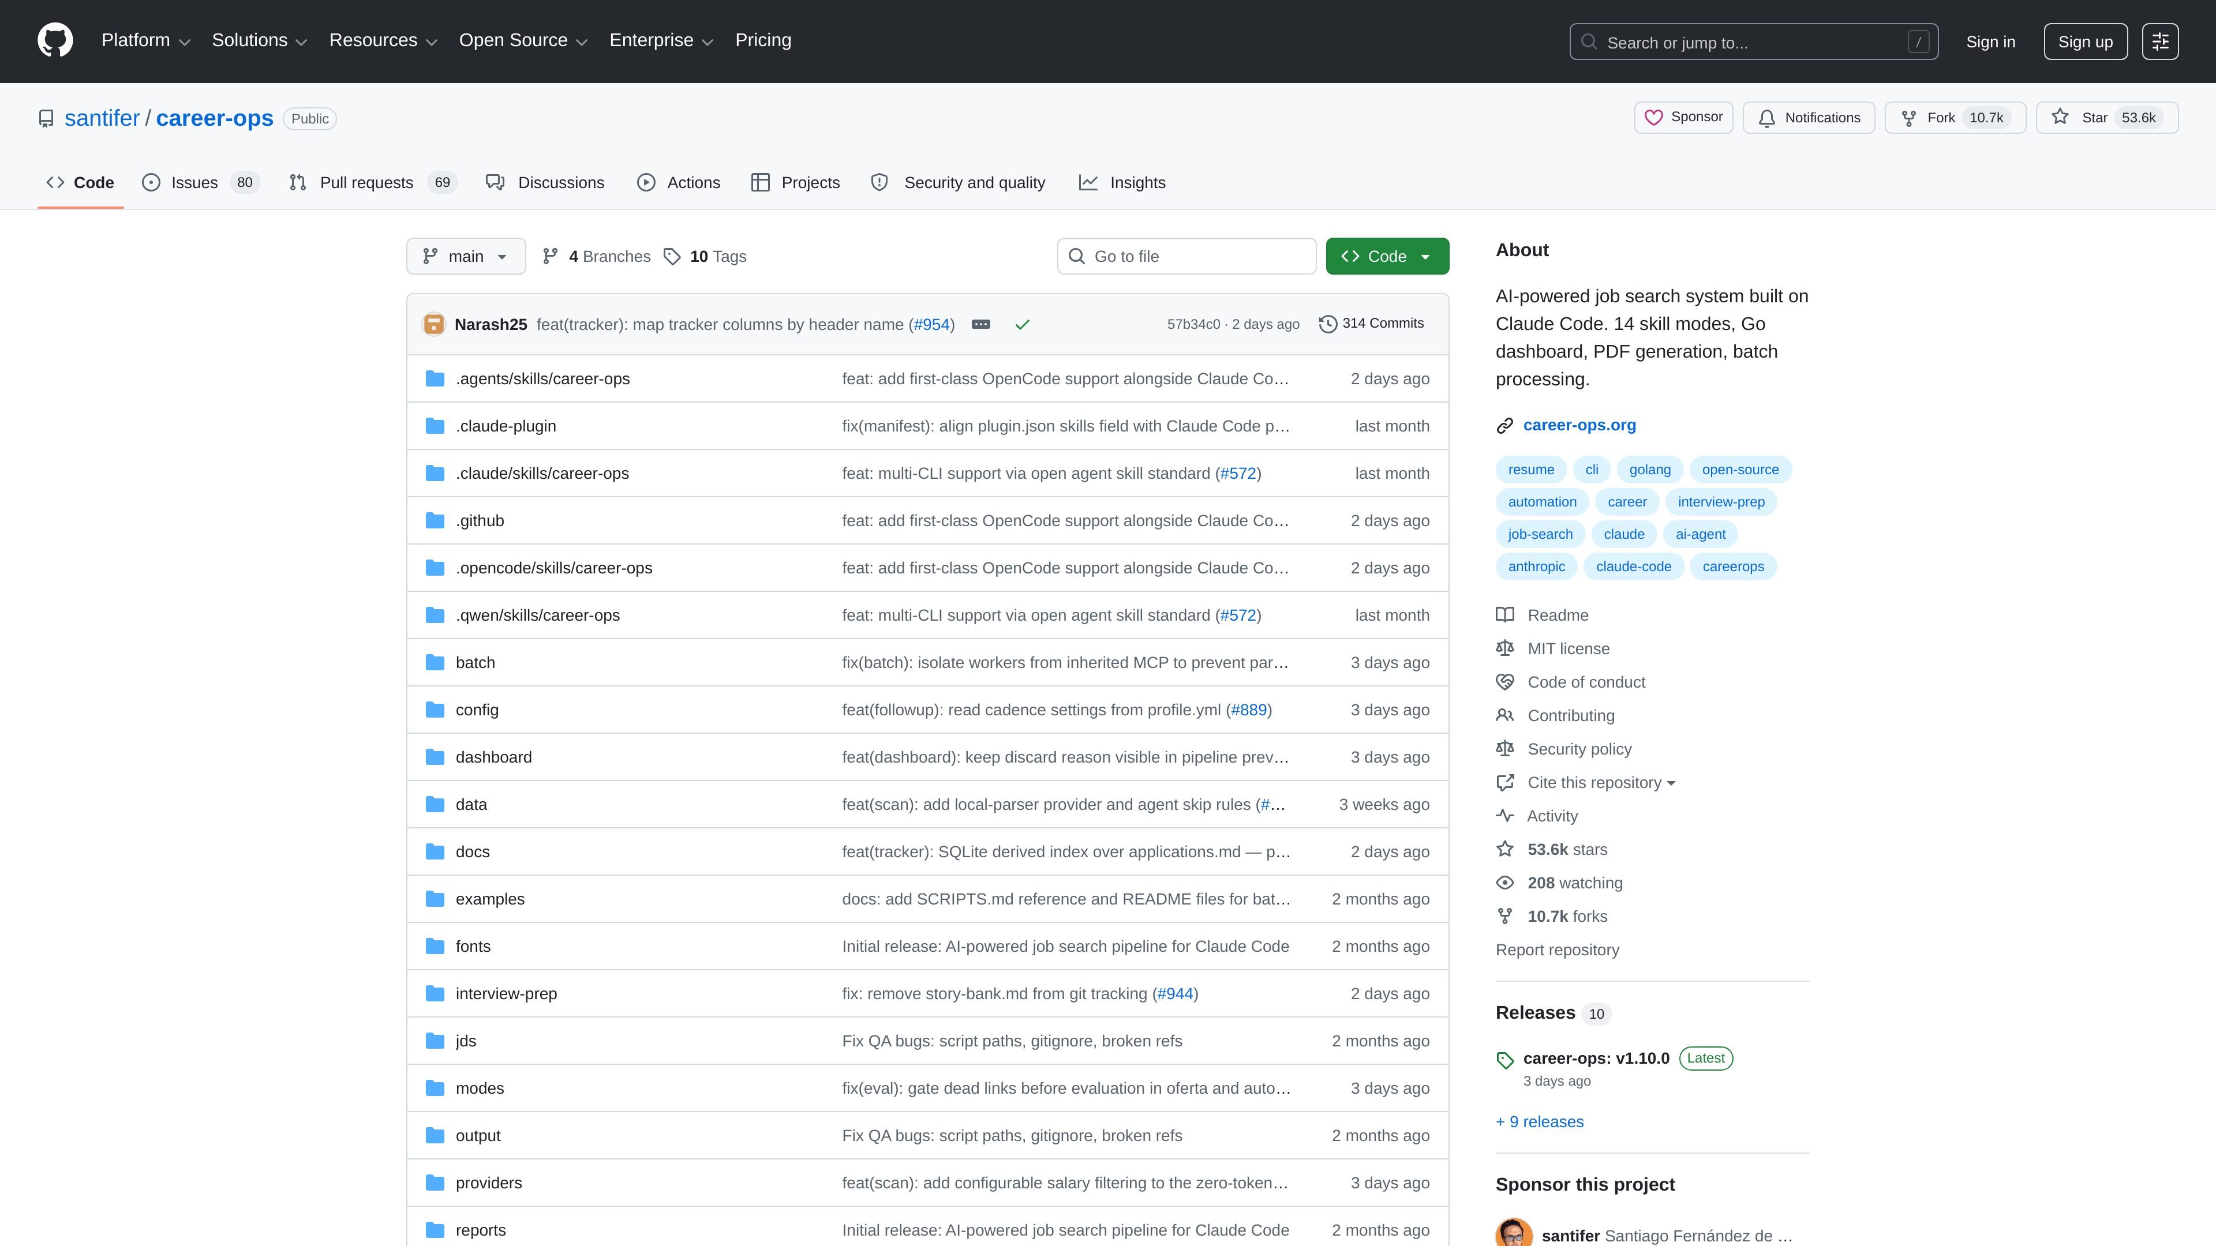
Task: Click the 57b34c0 commit hash
Action: [x=1193, y=324]
